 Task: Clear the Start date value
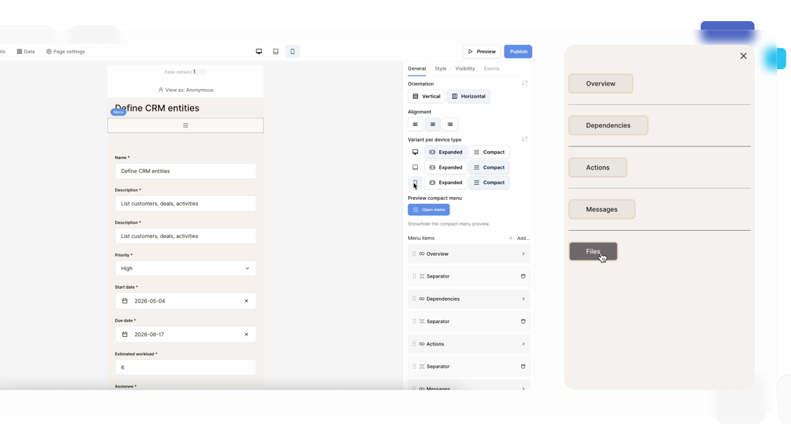247,301
